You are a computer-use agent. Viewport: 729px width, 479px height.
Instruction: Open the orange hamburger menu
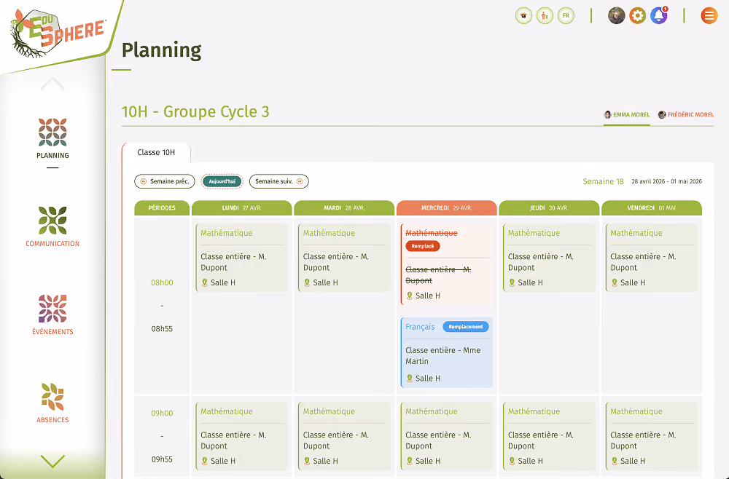point(709,16)
